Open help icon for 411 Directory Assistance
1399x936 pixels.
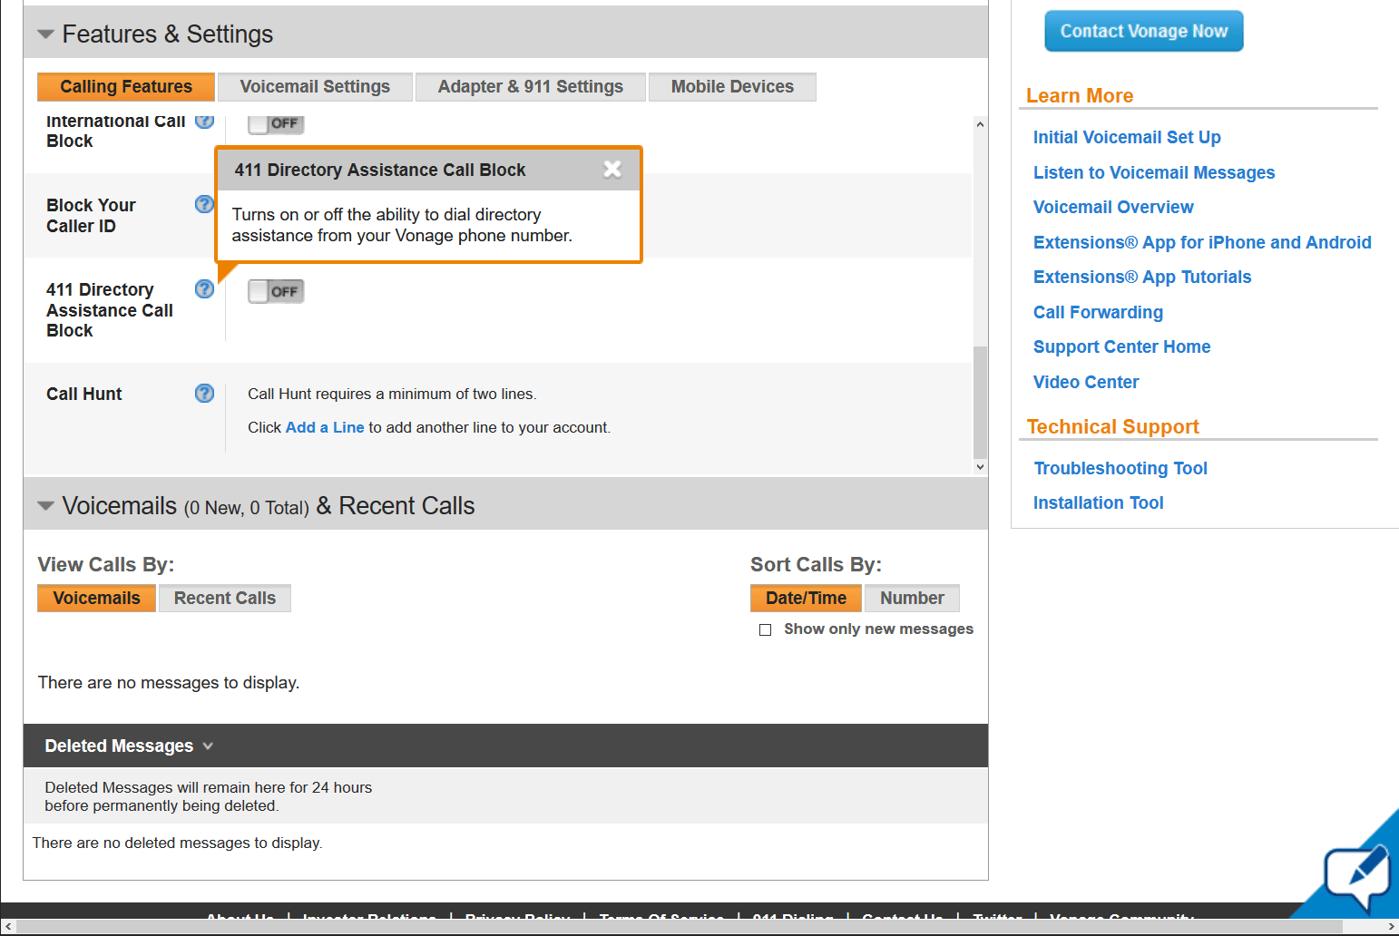click(x=205, y=288)
